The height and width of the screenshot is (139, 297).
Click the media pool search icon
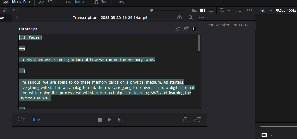(x=222, y=10)
